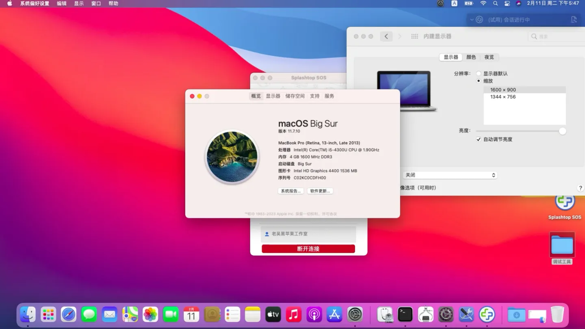Launch Terminal from the Dock
This screenshot has height=329, width=585.
point(405,314)
